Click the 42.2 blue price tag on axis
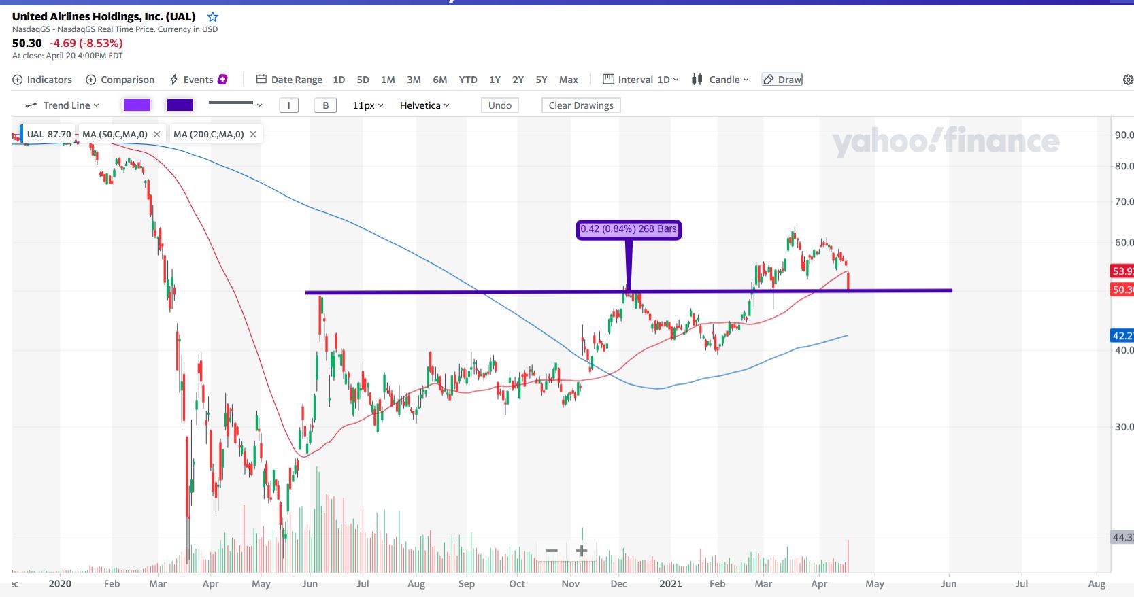 tap(1122, 335)
